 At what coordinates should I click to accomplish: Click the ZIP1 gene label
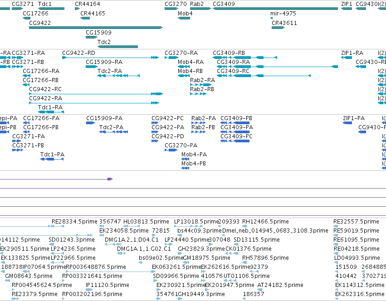(x=347, y=4)
